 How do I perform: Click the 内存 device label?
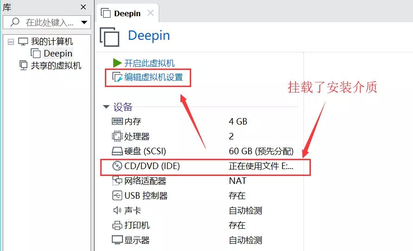(x=133, y=121)
